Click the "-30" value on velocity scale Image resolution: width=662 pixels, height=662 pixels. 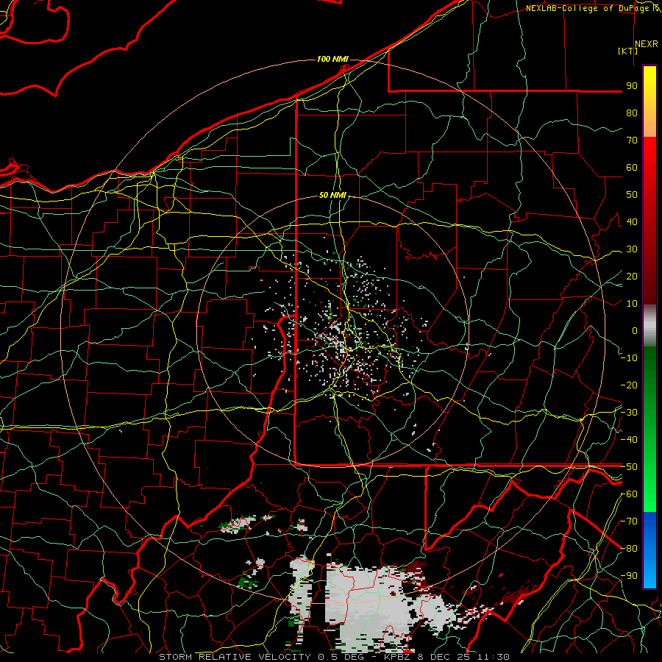tap(629, 413)
